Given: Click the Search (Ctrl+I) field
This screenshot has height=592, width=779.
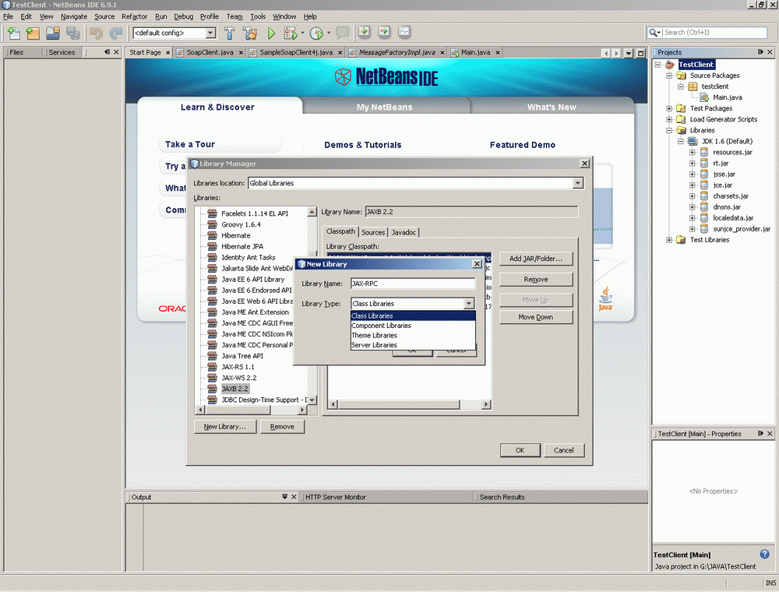Looking at the screenshot, I should click(714, 32).
